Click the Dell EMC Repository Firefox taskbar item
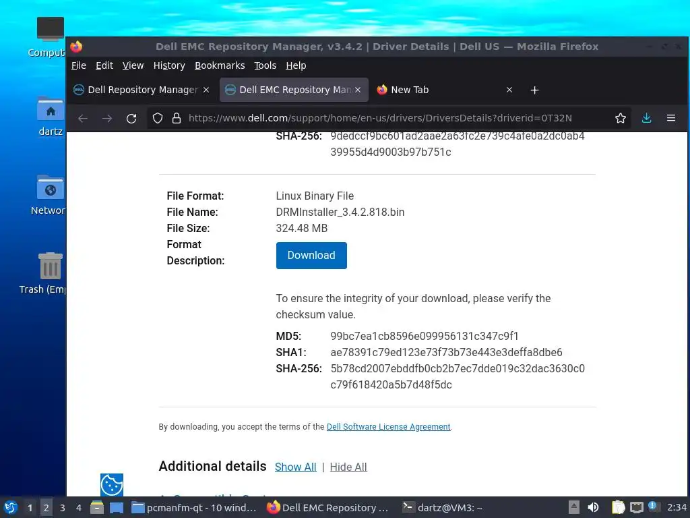Screen dimensions: 690x518 pos(328,507)
